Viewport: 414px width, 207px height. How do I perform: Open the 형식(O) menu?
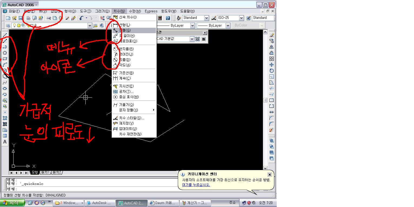click(70, 11)
